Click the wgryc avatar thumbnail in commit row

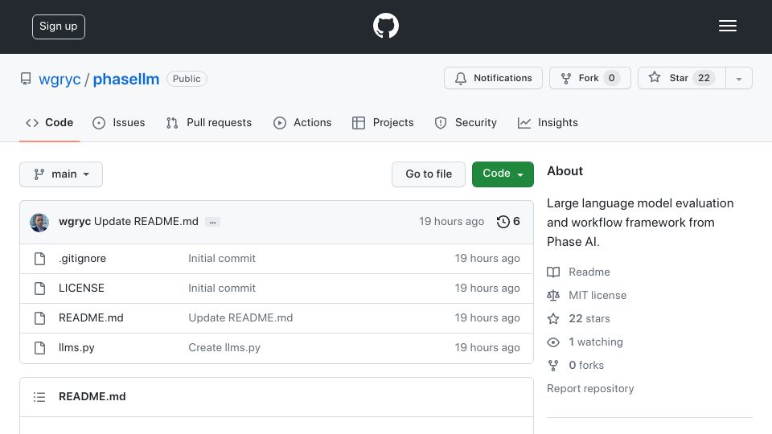coord(39,223)
